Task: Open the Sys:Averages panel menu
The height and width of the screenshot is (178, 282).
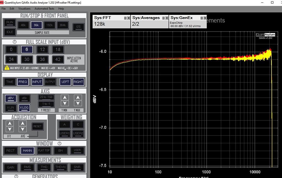Action: [164, 18]
